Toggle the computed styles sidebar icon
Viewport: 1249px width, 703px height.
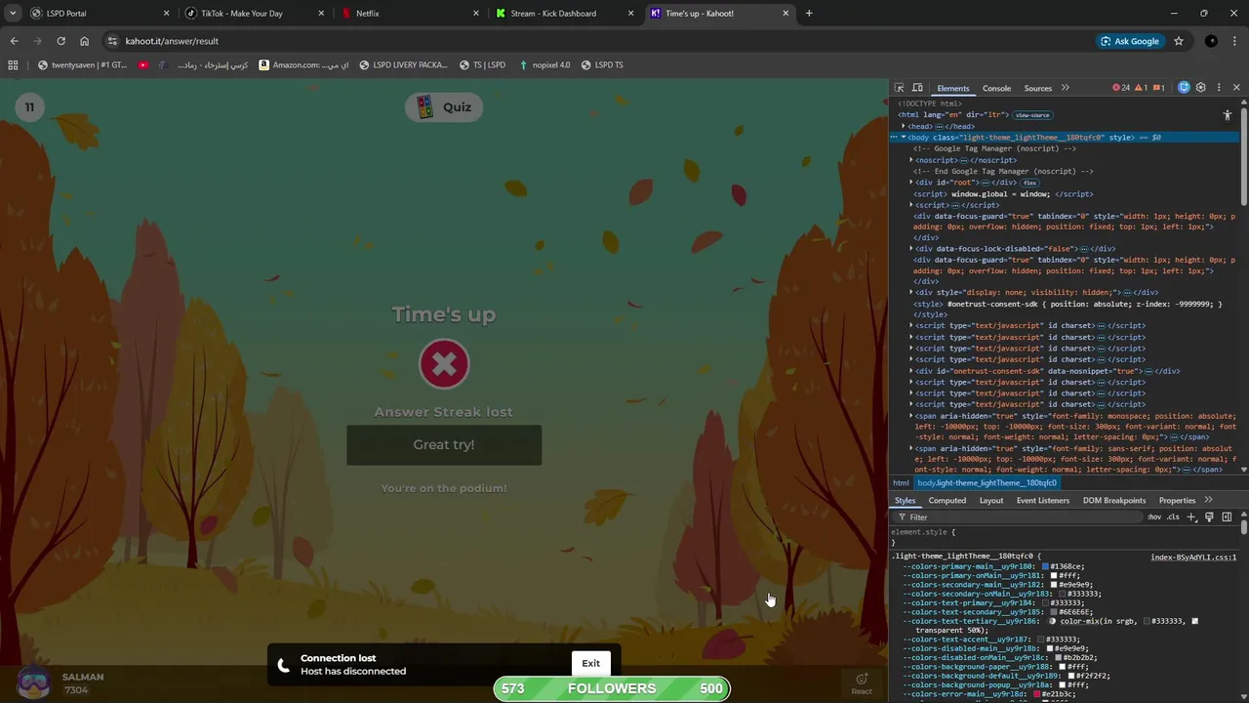point(1227,517)
